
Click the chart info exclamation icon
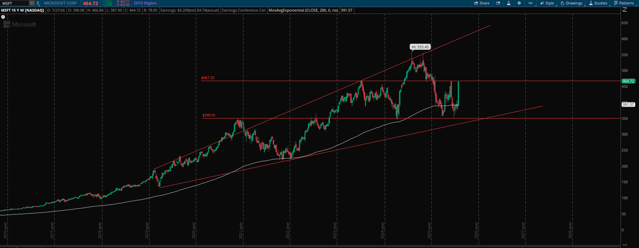point(3,18)
